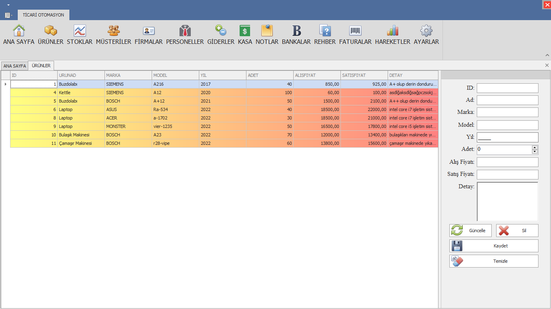The width and height of the screenshot is (551, 309).
Task: Sort the grid by SATISFIYAT column header
Action: (x=364, y=75)
